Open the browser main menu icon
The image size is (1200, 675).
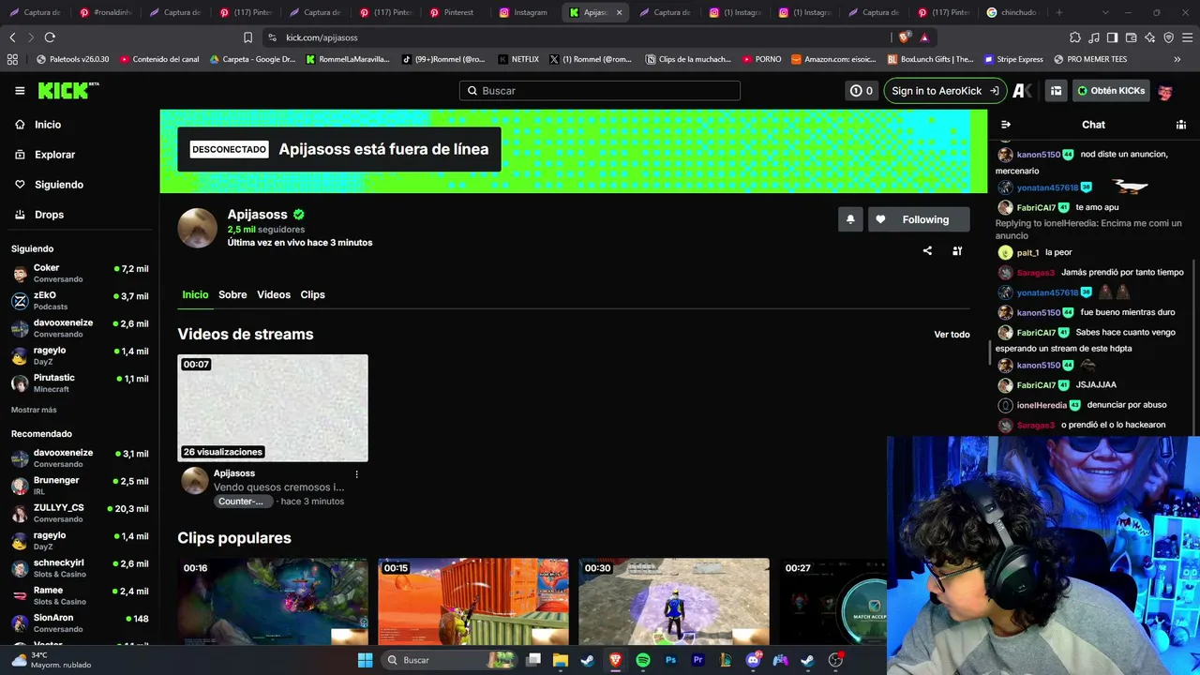1188,37
